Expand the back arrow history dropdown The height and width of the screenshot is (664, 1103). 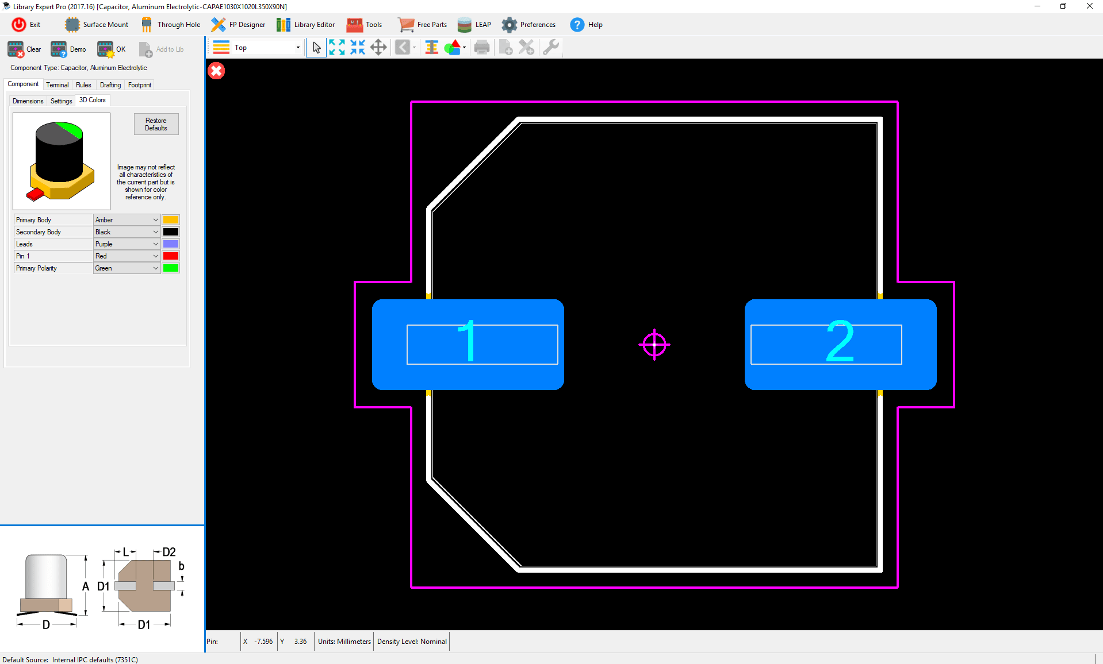414,48
